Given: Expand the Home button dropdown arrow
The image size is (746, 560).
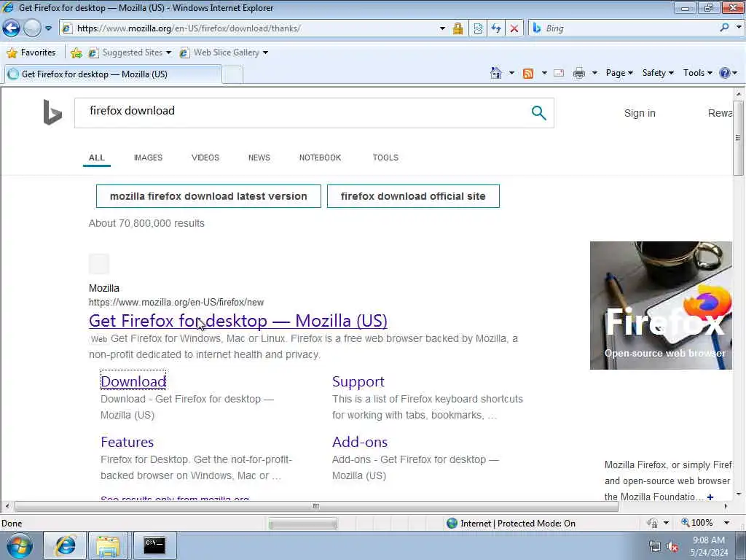Looking at the screenshot, I should click(511, 73).
